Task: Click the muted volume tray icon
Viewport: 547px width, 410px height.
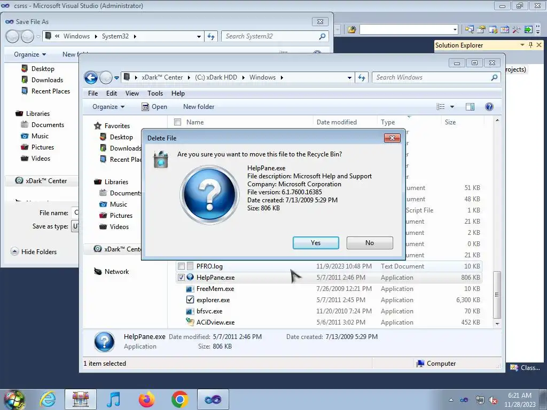Action: click(x=493, y=400)
